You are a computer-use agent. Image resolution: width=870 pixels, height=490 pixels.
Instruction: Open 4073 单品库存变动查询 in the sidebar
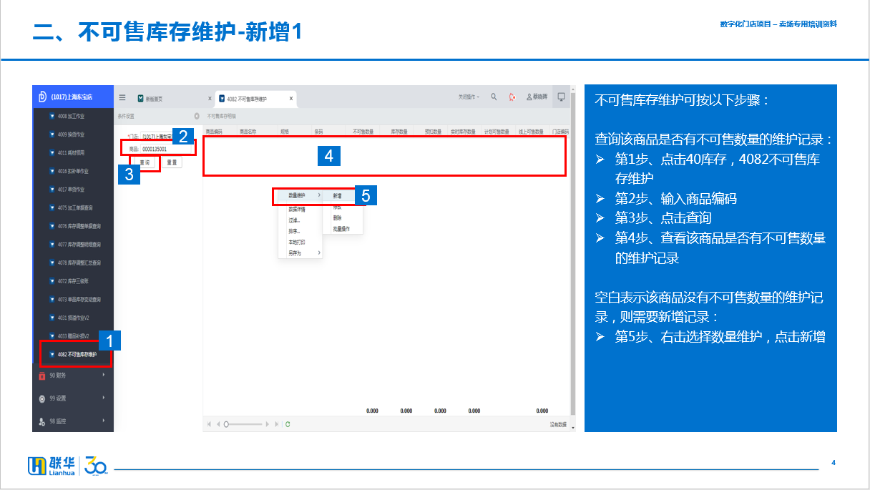(79, 299)
